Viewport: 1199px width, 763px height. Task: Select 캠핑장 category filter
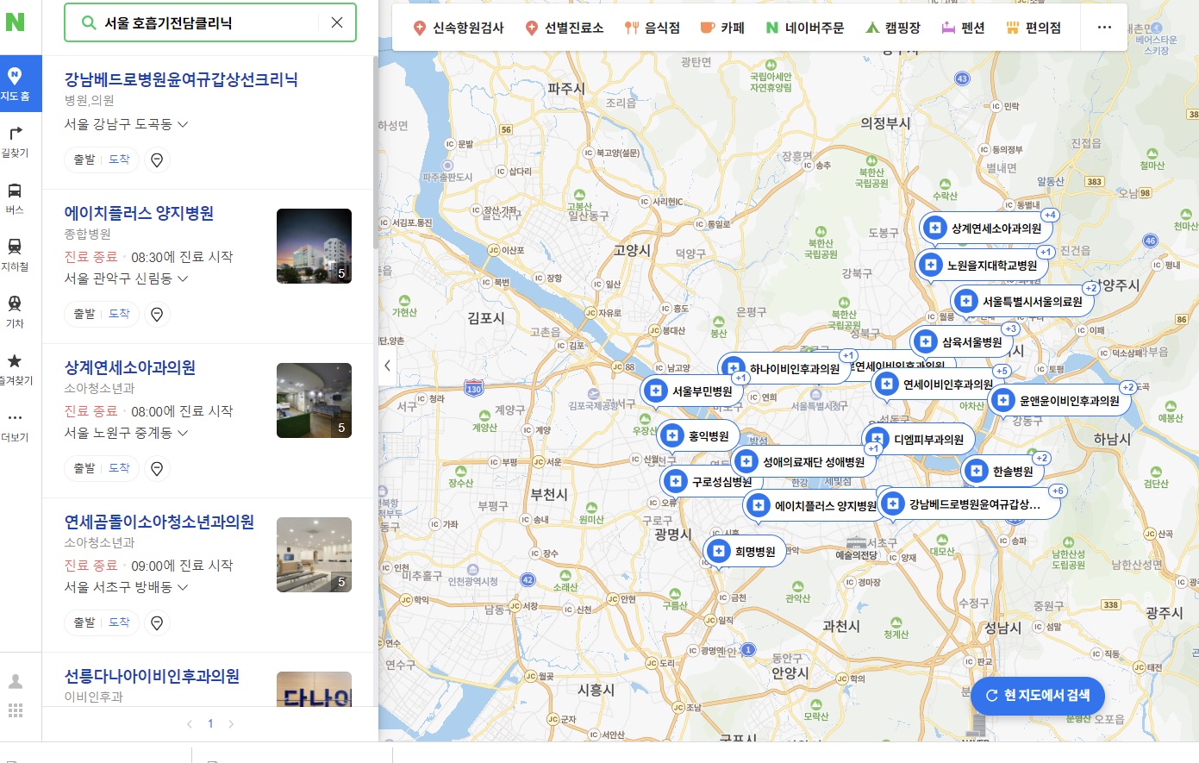pos(893,28)
